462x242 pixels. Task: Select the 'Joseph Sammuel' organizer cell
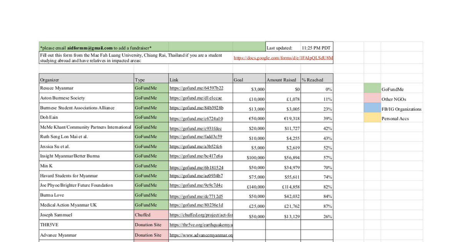(86, 215)
